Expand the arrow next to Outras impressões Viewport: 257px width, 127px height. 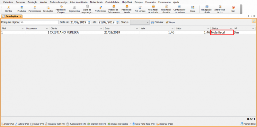(x=131, y=124)
